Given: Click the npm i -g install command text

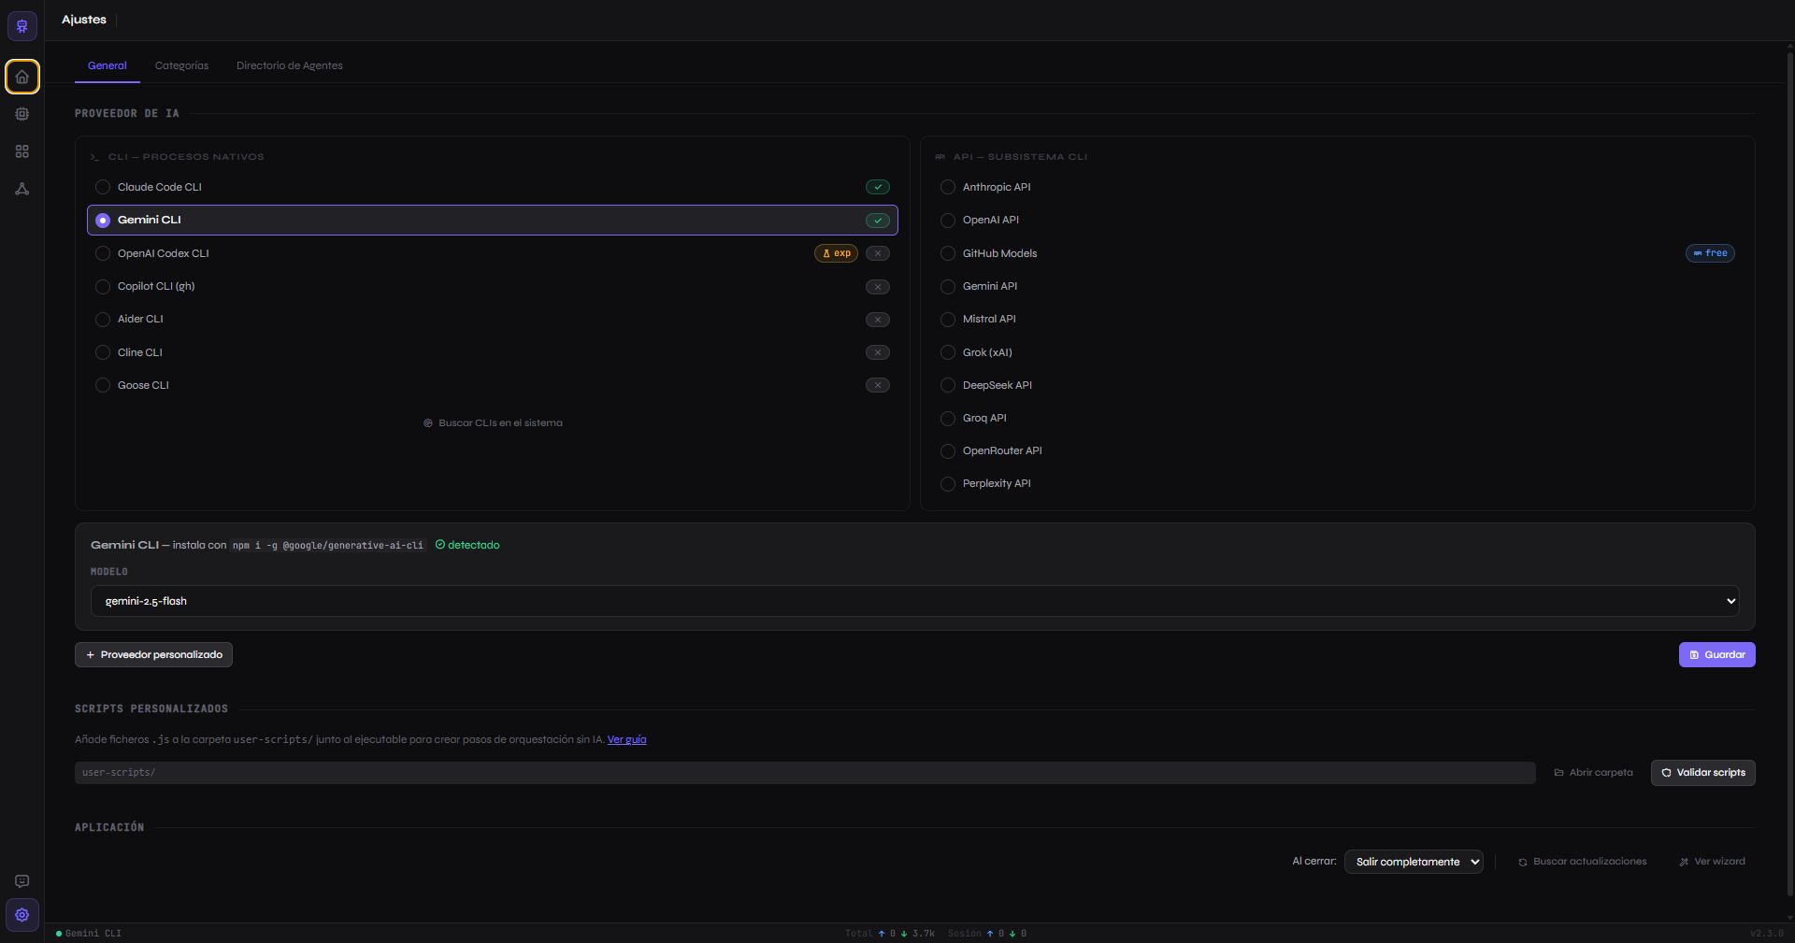Looking at the screenshot, I should coord(328,546).
